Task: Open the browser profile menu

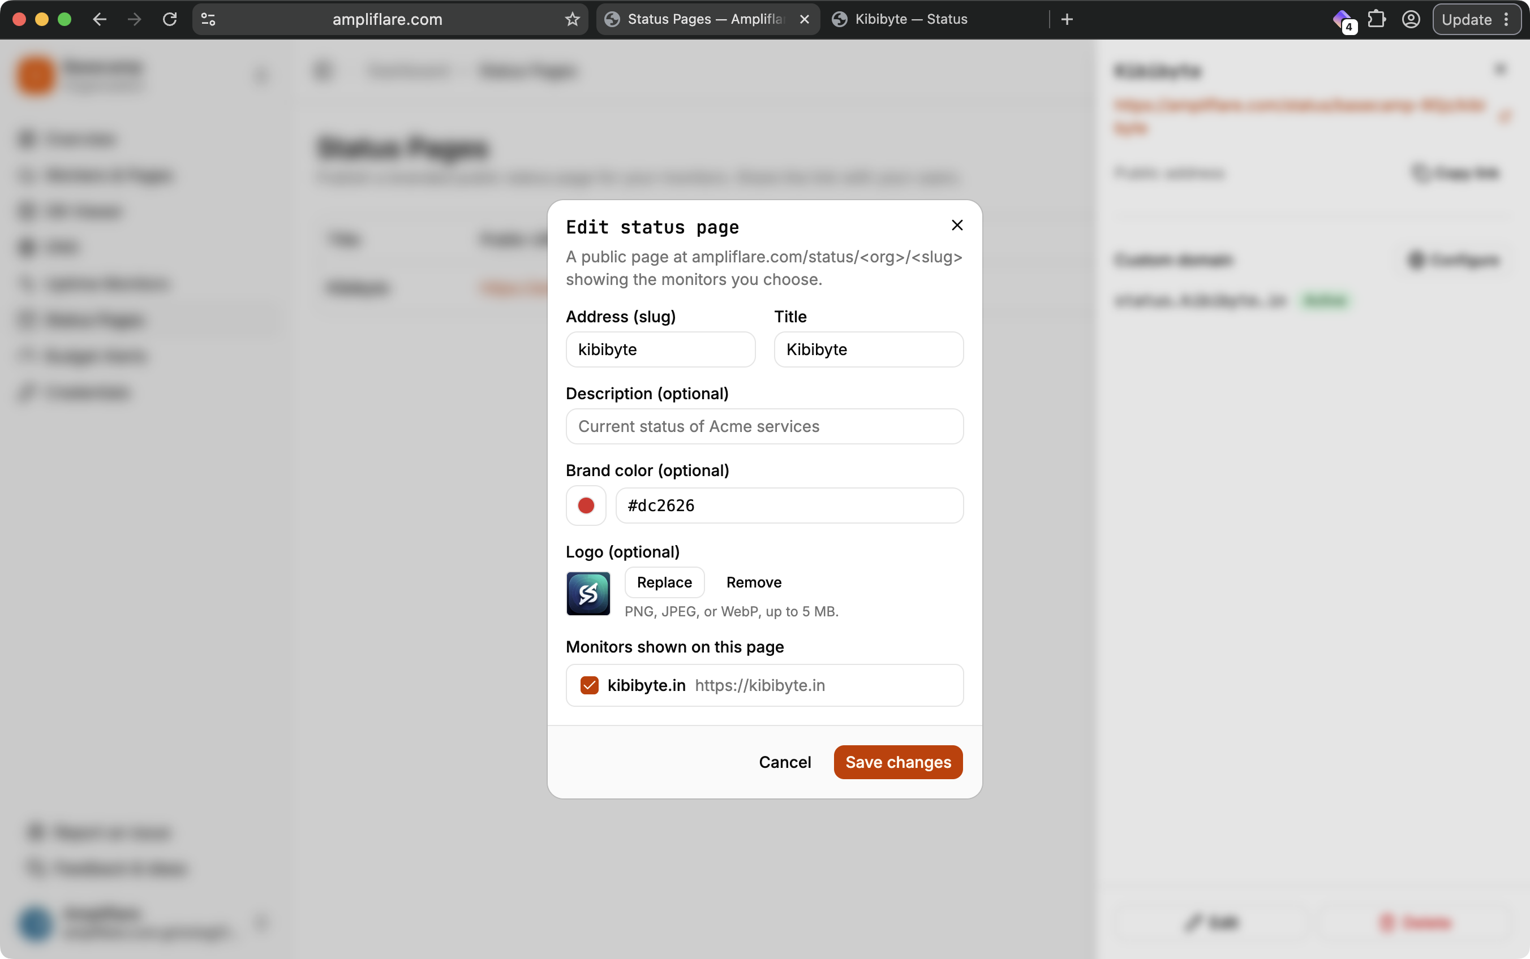Action: 1411,19
